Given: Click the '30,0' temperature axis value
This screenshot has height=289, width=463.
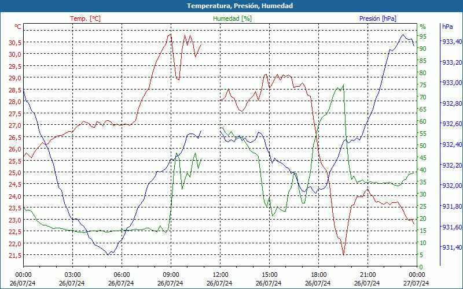Looking at the screenshot, I should pos(15,54).
